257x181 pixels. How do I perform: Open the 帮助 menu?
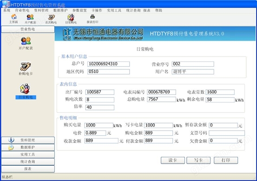pos(158,11)
